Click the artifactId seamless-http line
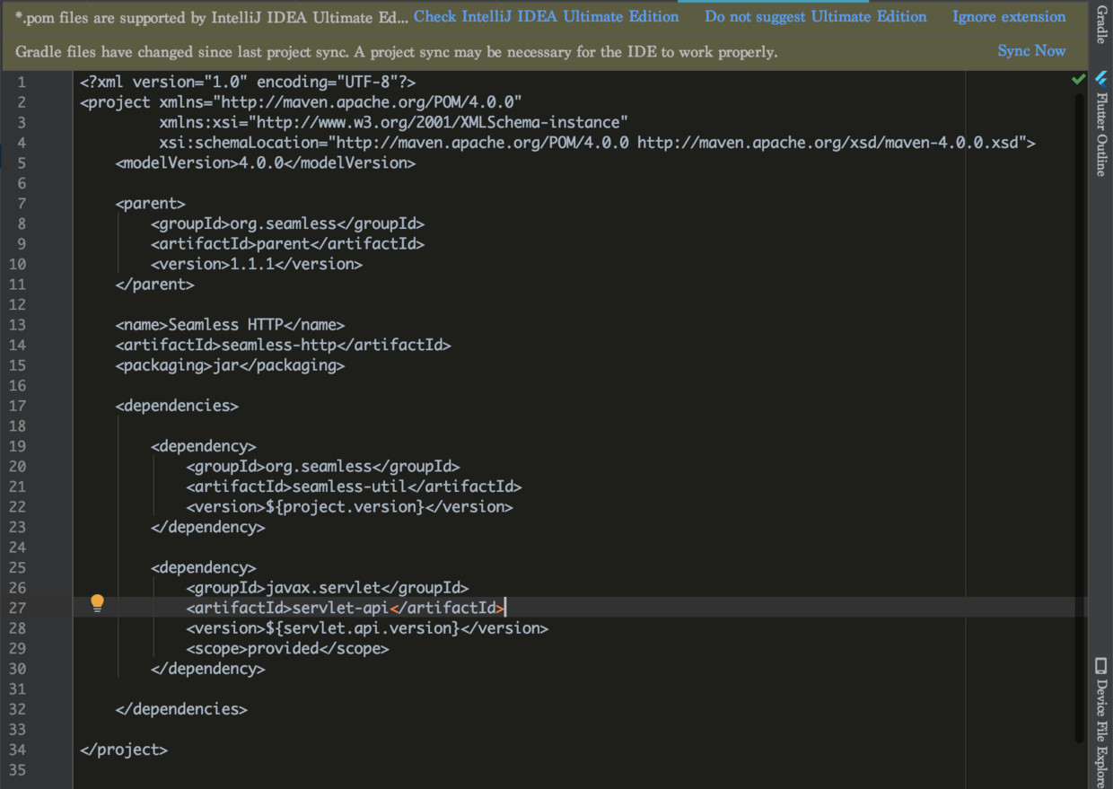The image size is (1113, 789). pos(283,345)
